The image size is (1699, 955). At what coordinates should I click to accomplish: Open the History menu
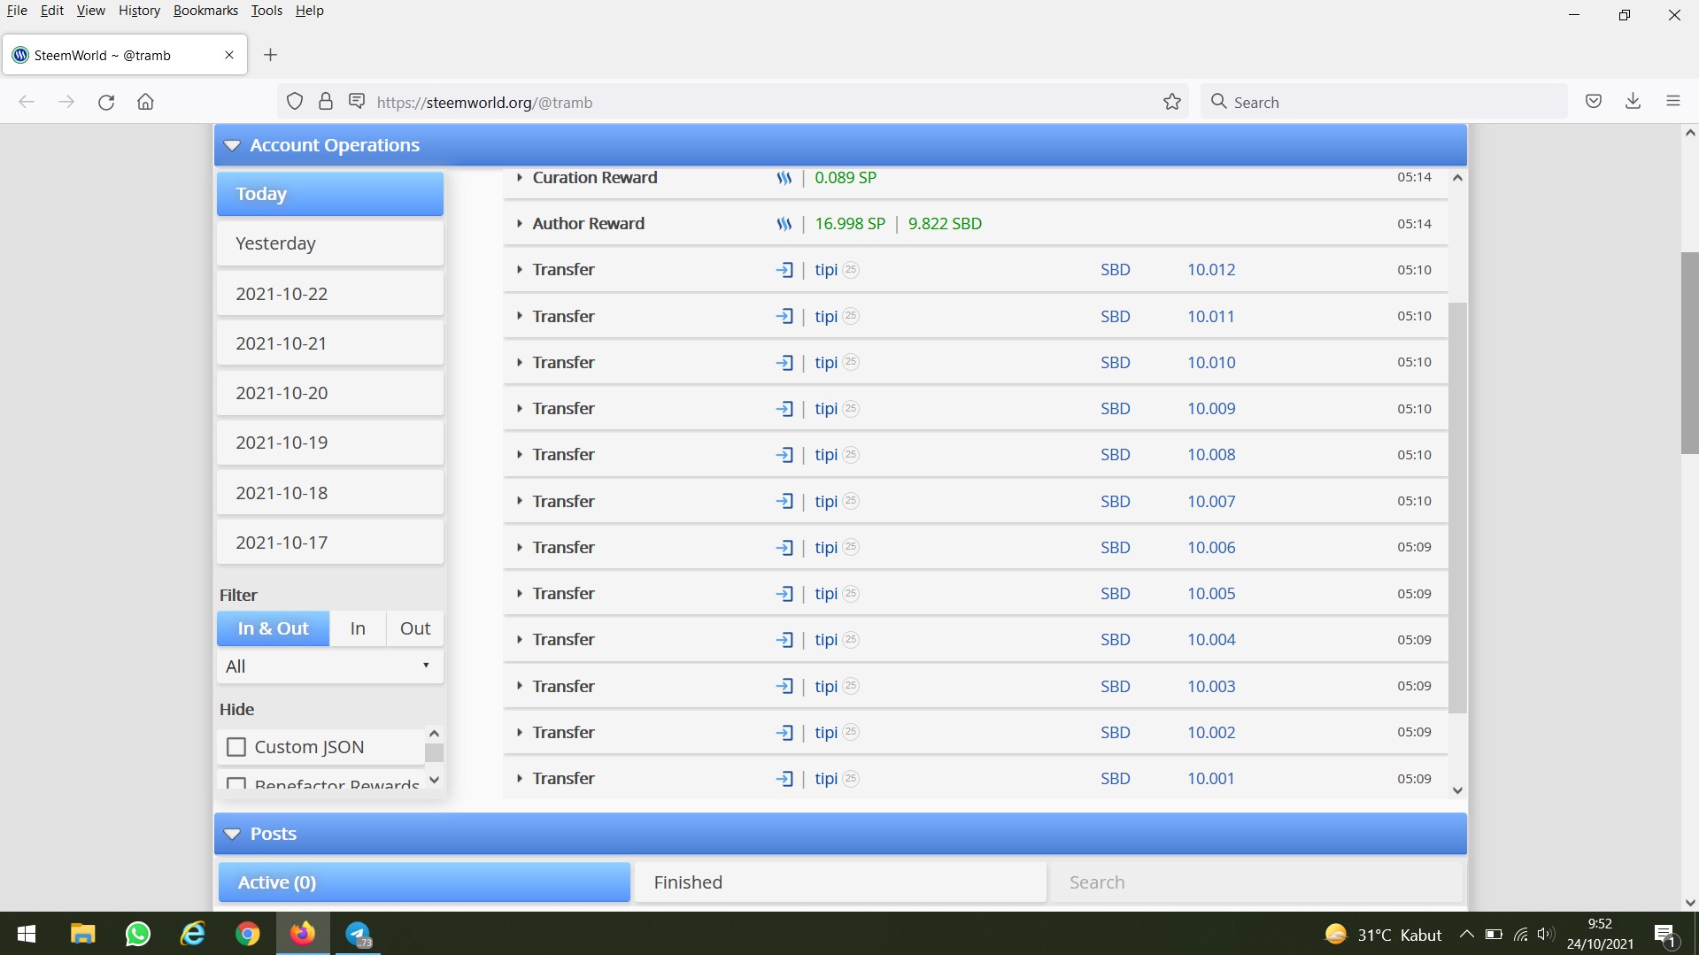(139, 11)
